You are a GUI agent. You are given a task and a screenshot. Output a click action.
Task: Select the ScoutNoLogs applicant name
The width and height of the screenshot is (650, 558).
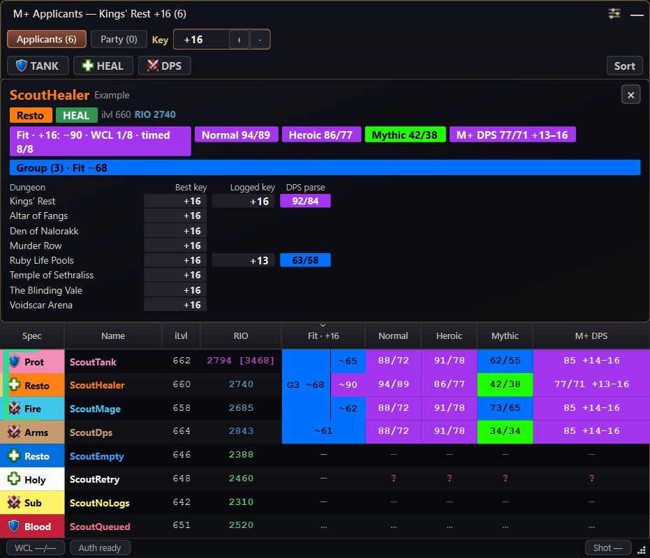[99, 503]
